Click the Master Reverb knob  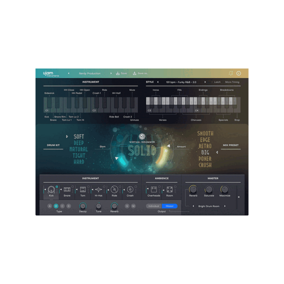193,189
